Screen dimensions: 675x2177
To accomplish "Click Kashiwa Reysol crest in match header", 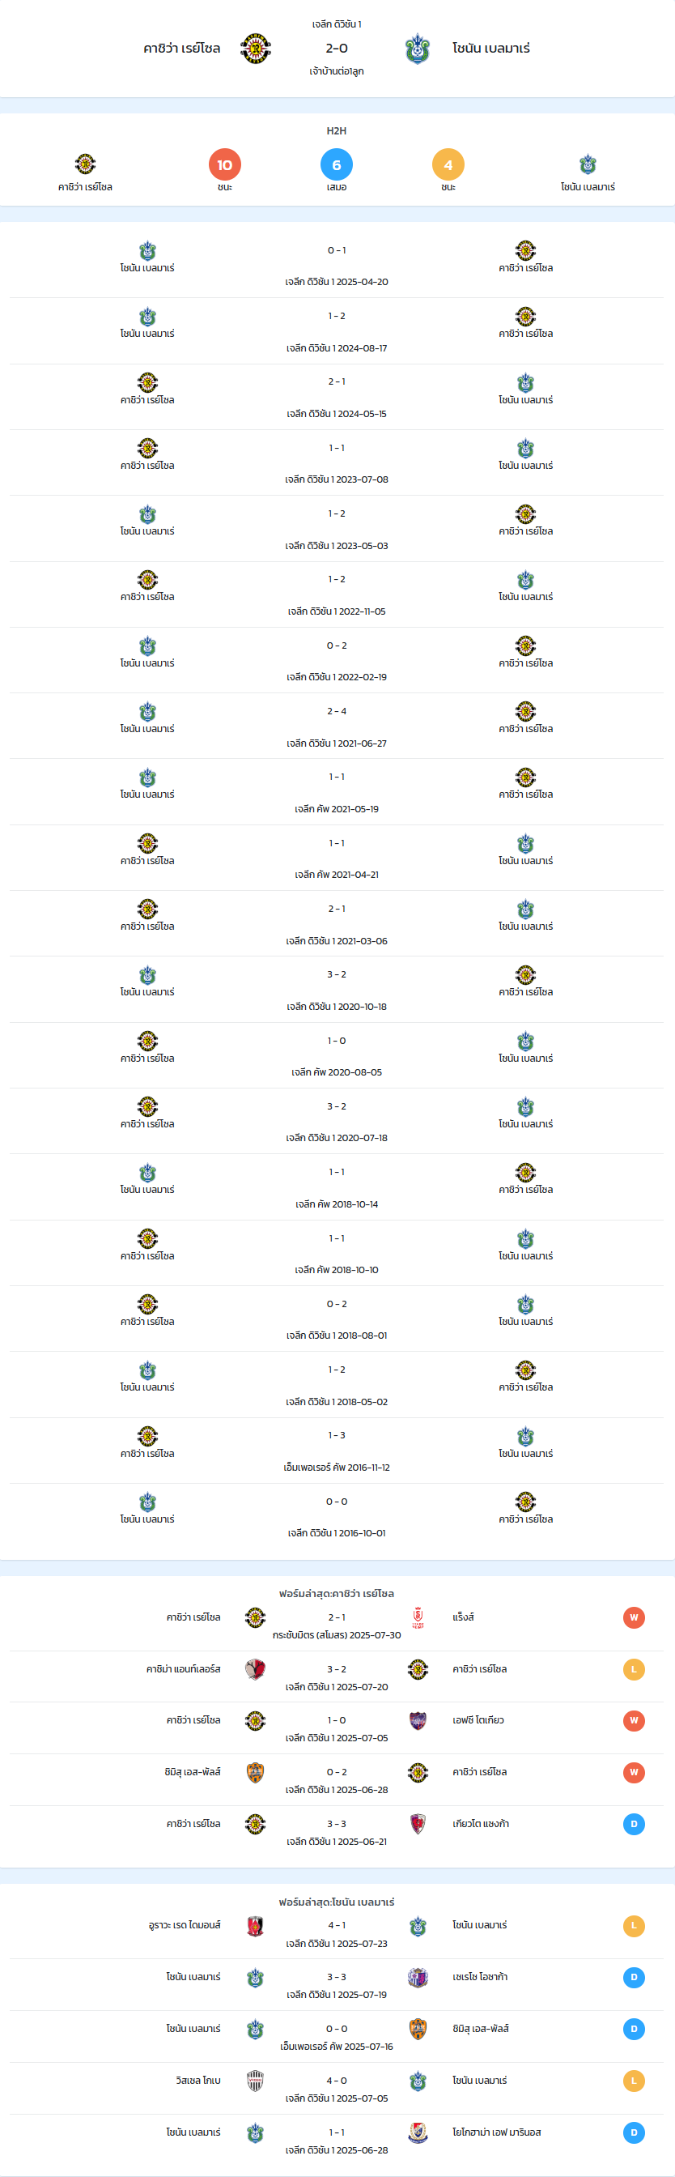I will pos(255,49).
